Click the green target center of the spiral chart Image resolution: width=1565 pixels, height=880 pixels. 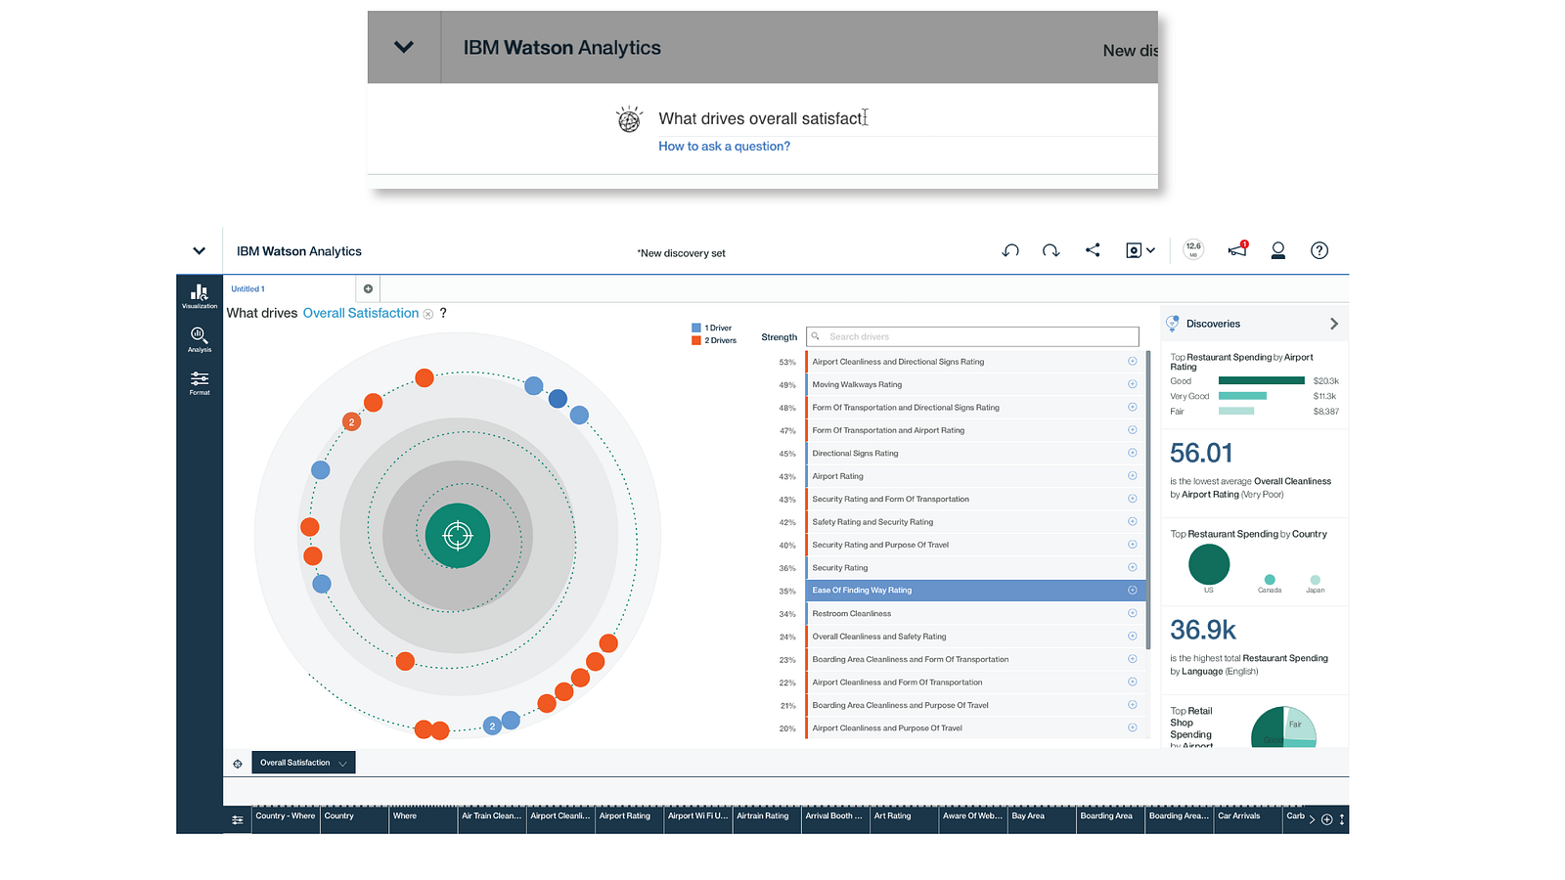458,535
